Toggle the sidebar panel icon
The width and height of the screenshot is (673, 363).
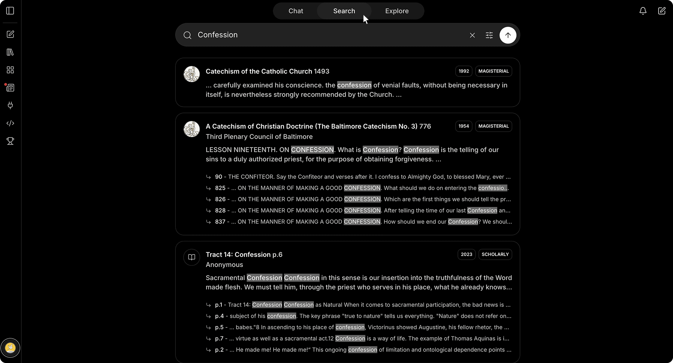tap(10, 11)
